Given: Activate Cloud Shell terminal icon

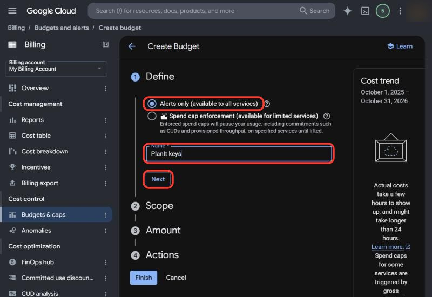Looking at the screenshot, I should click(365, 11).
